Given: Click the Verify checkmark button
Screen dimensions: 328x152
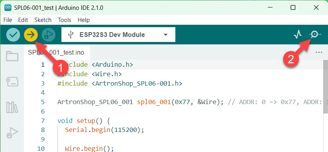Looking at the screenshot, I should pos(13,35).
